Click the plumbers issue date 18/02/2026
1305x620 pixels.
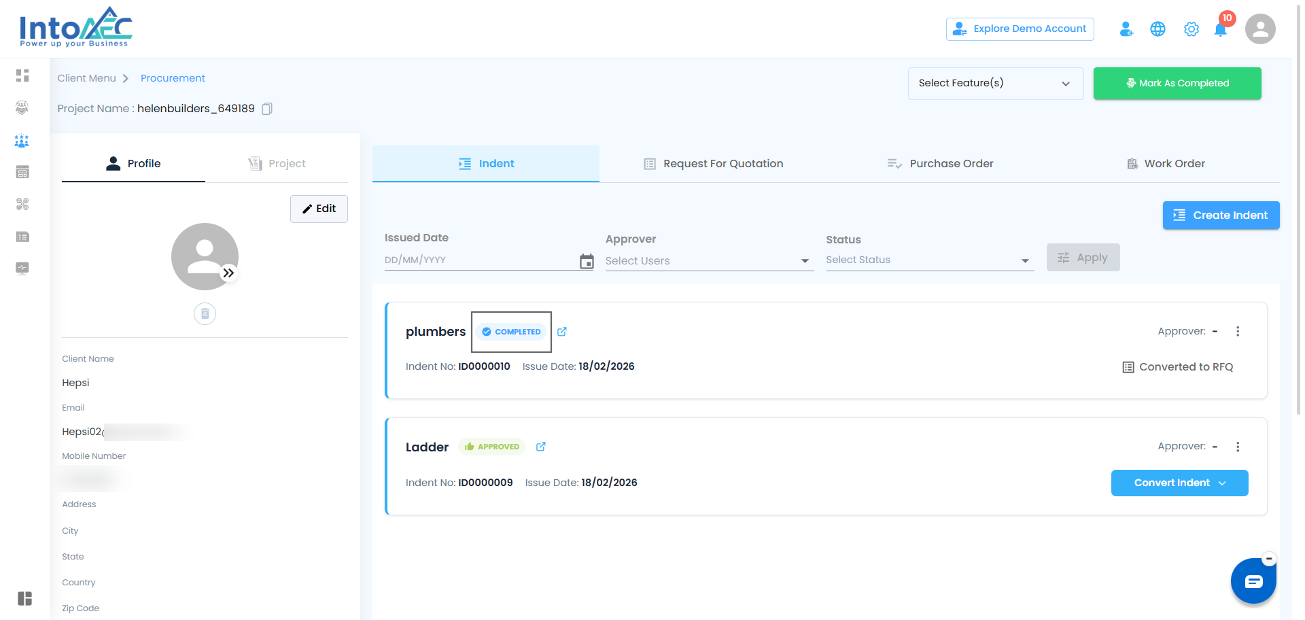[606, 366]
